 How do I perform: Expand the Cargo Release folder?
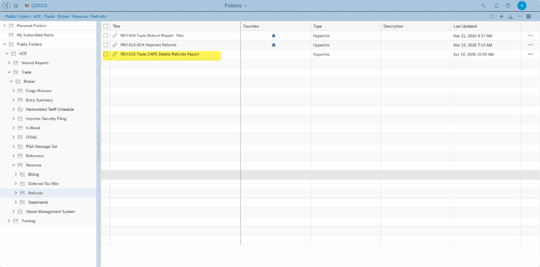(13, 91)
